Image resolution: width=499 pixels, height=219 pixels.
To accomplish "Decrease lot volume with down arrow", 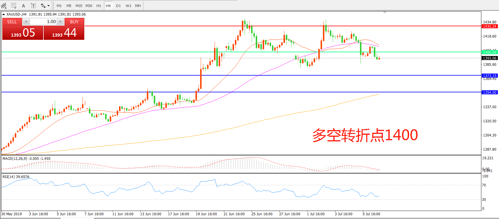I will click(26, 22).
